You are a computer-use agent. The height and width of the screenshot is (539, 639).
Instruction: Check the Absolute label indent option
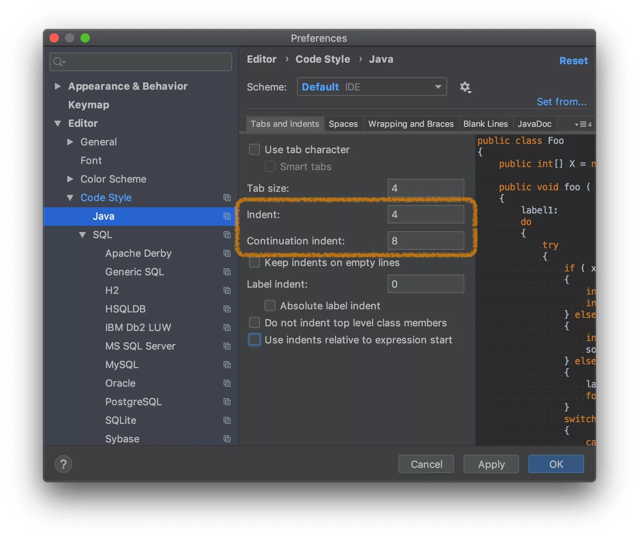(270, 305)
